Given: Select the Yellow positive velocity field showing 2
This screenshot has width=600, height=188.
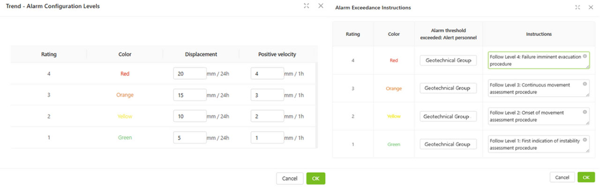Looking at the screenshot, I should click(267, 116).
